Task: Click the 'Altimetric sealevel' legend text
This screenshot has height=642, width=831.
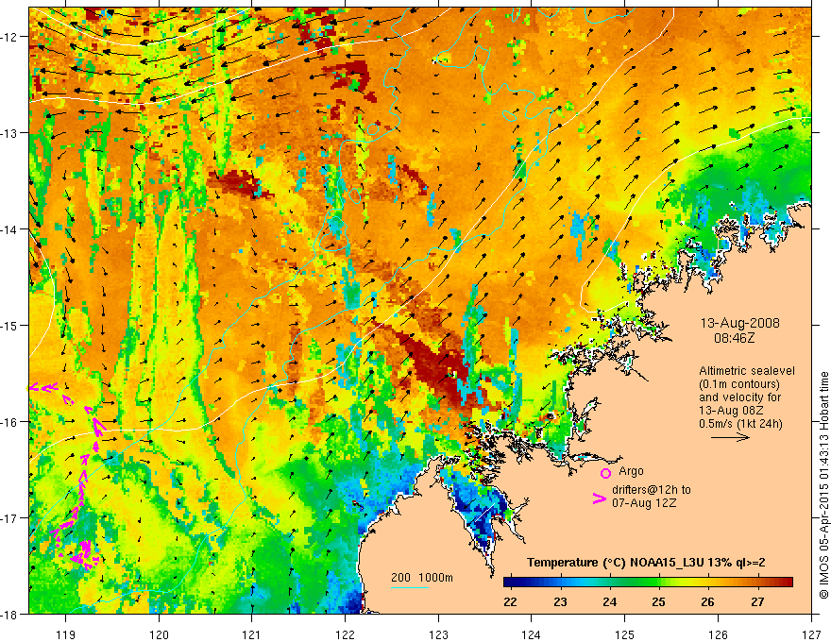Action: (747, 371)
